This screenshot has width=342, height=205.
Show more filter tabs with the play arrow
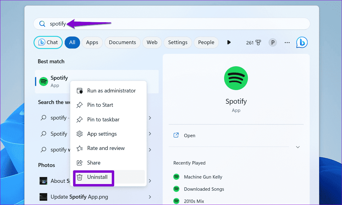pos(229,42)
